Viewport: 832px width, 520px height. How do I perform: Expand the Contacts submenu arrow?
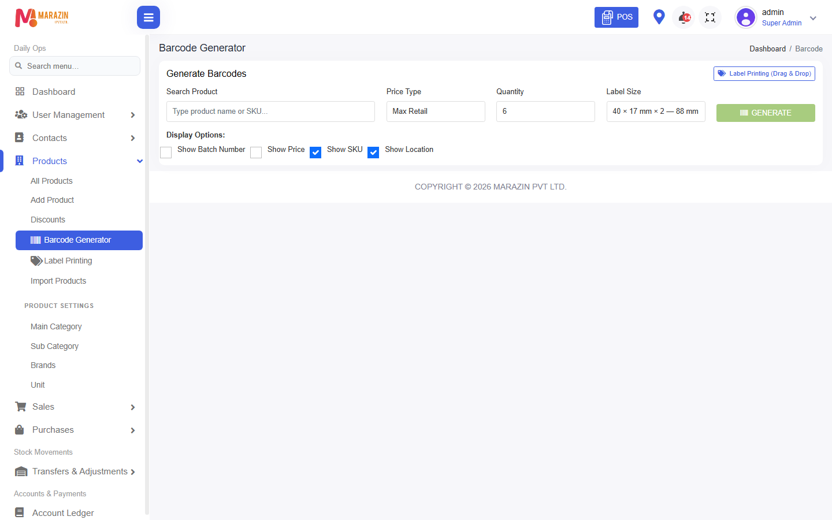tap(133, 138)
